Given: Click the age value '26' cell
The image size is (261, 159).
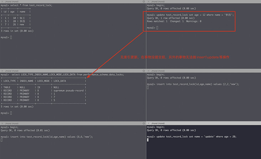Looking at the screenshot, I should point(14,24).
